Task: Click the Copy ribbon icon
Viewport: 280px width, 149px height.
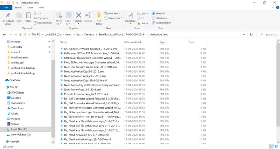Action: click(x=19, y=15)
